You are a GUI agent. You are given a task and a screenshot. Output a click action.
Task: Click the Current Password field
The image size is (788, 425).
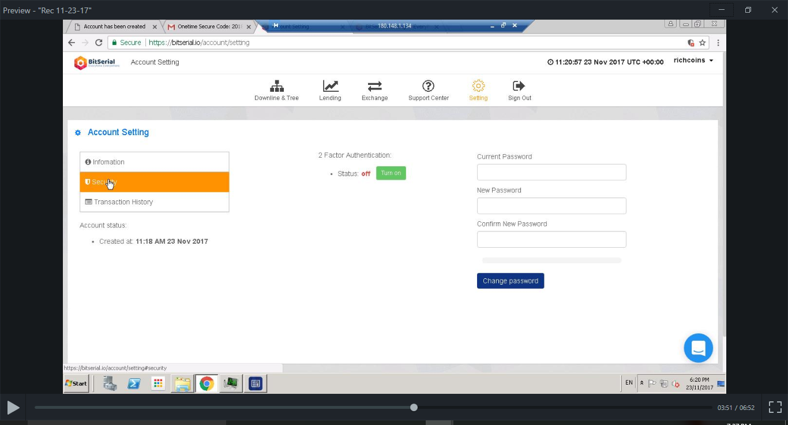[551, 172]
